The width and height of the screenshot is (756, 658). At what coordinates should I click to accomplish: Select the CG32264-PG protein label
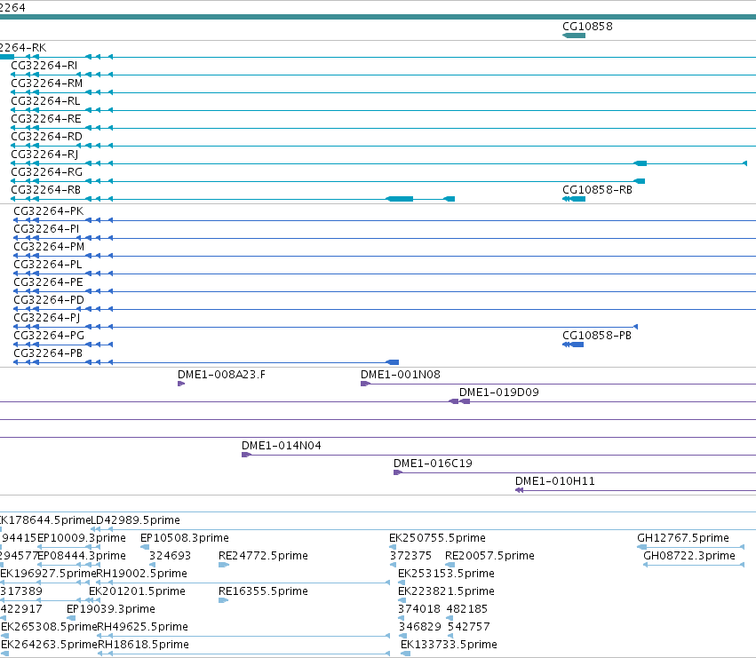click(x=49, y=336)
